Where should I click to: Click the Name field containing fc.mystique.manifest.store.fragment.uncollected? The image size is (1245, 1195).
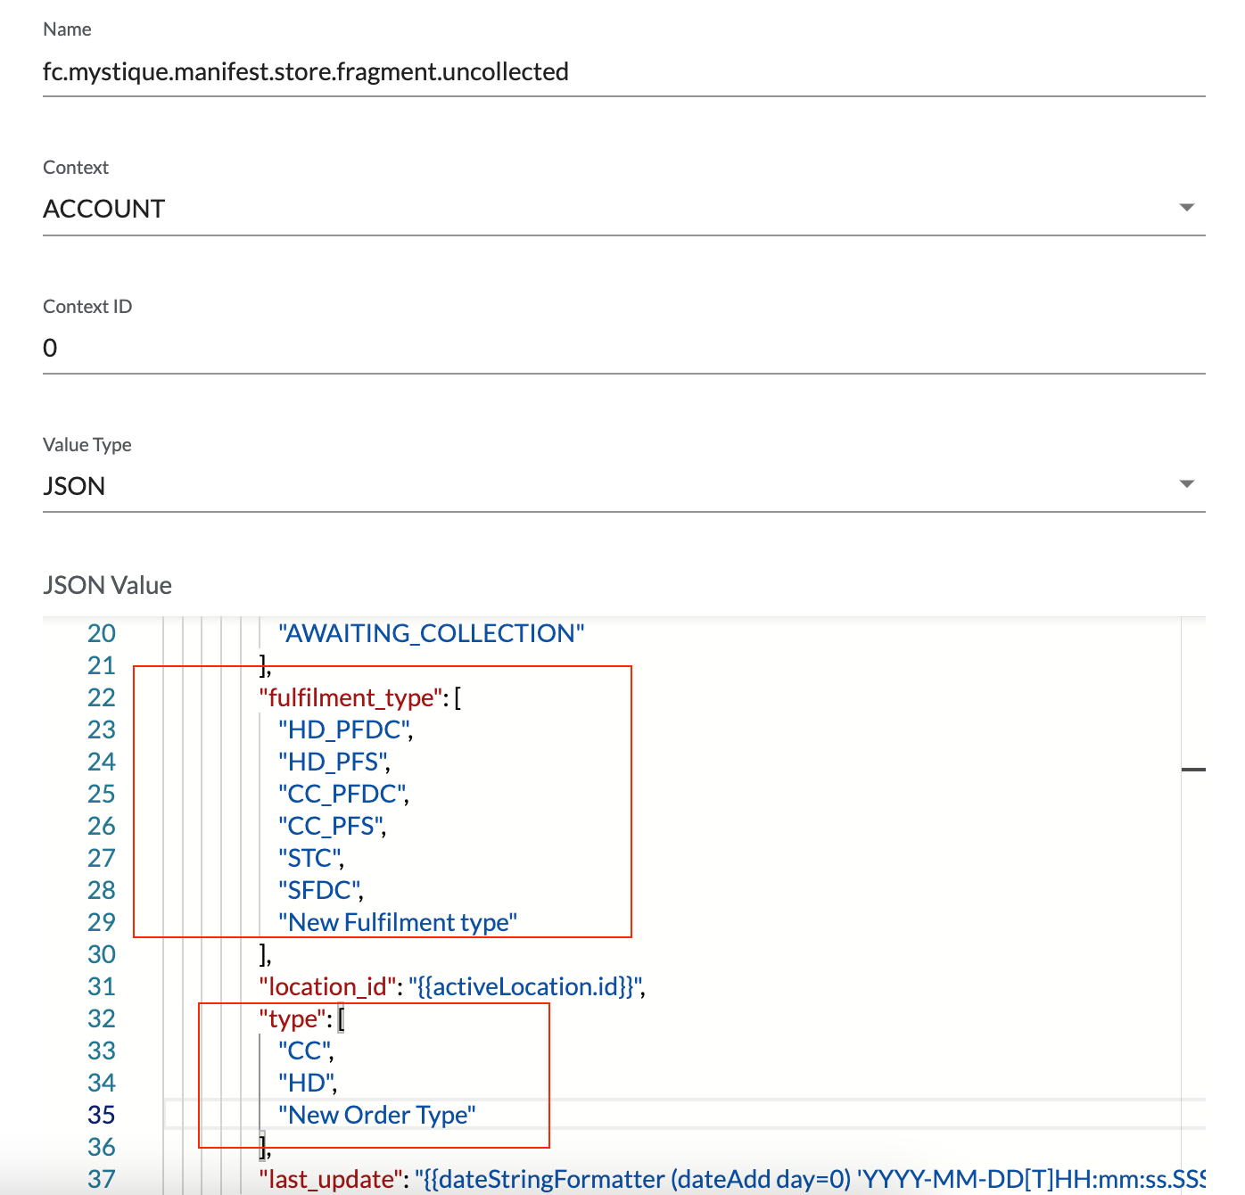pyautogui.click(x=305, y=72)
